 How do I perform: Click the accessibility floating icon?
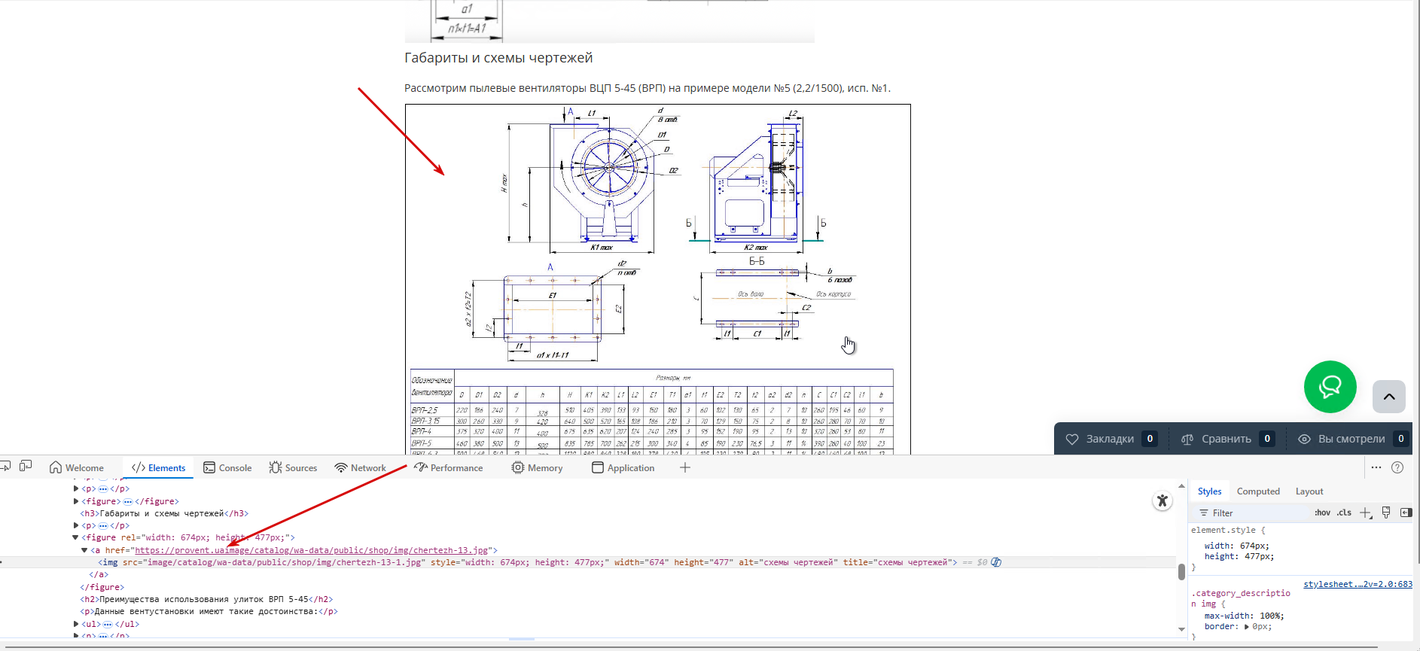1163,500
